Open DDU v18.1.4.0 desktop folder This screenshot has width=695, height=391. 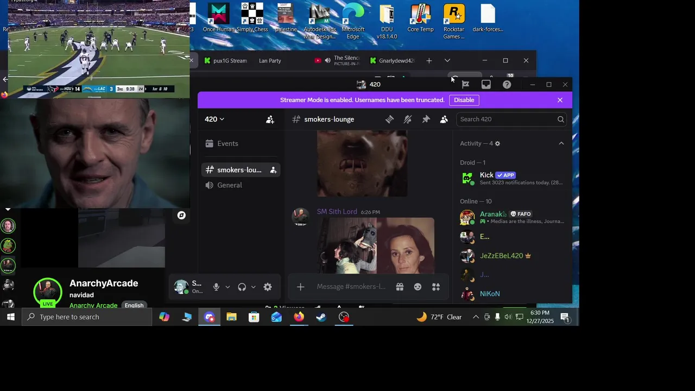point(387,22)
